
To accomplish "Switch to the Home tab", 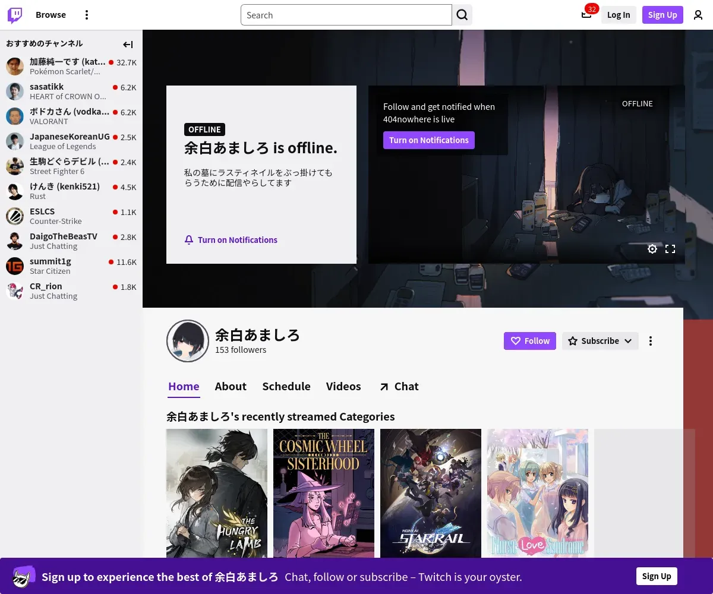I will point(184,386).
